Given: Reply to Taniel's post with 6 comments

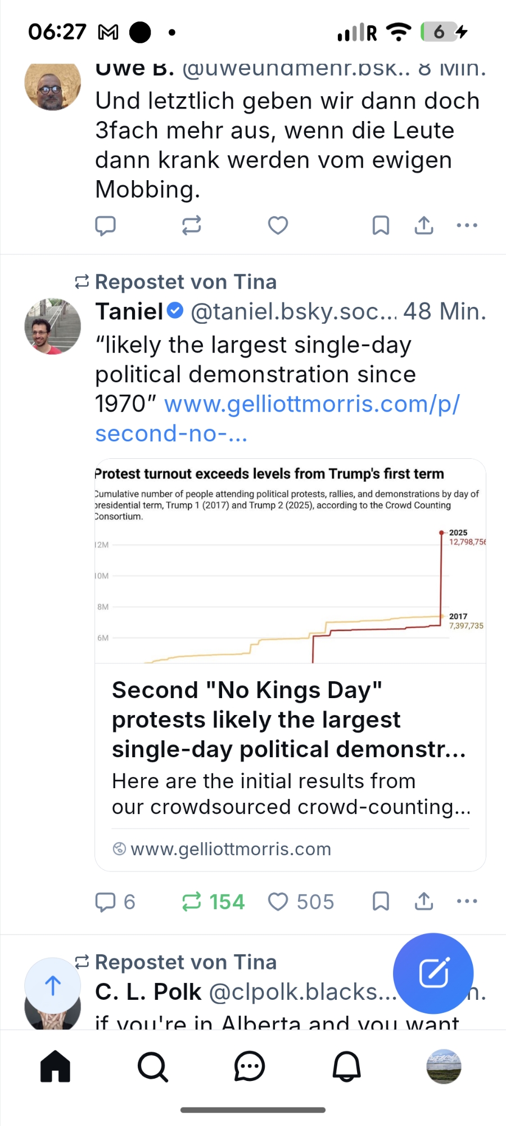Looking at the screenshot, I should pos(106,901).
